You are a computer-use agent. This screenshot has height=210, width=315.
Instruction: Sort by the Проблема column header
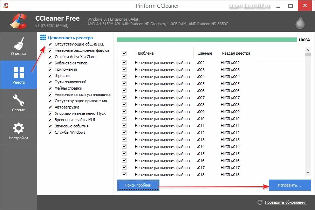click(163, 53)
